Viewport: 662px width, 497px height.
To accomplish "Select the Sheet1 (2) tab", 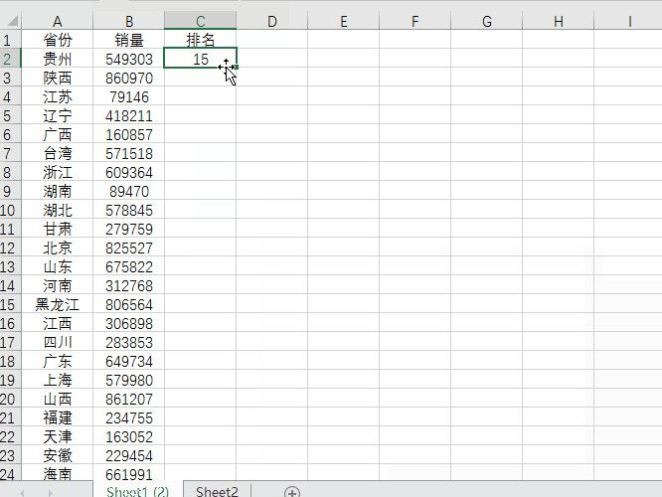I will tap(137, 491).
